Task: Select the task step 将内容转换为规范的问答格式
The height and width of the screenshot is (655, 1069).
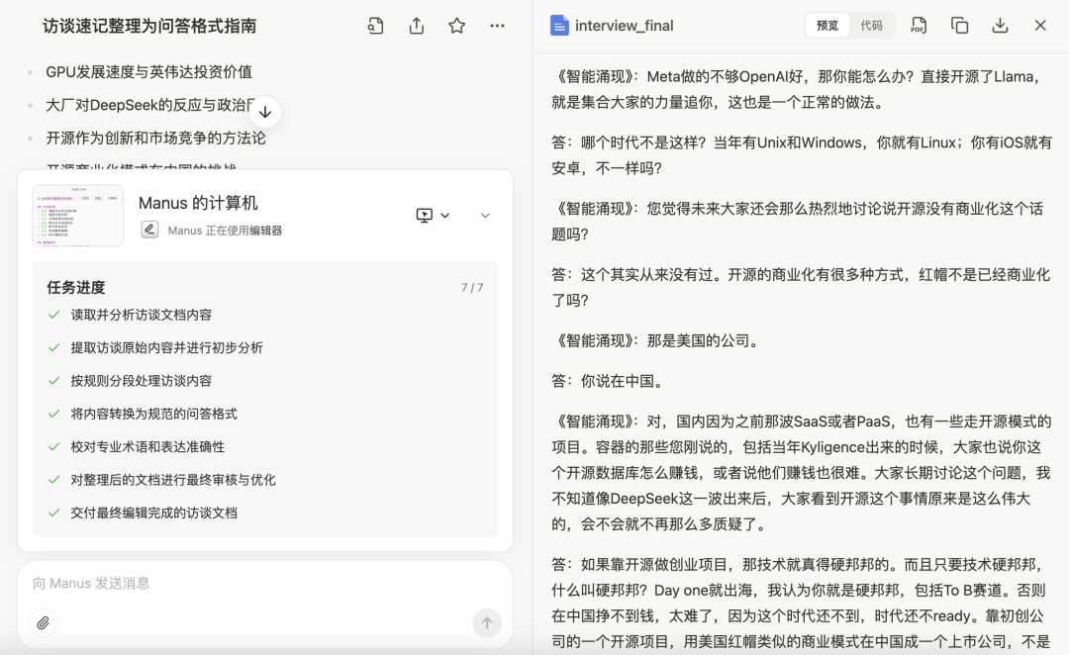Action: 154,414
